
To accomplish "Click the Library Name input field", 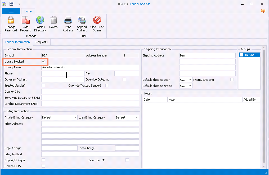I will pyautogui.click(x=90, y=67).
